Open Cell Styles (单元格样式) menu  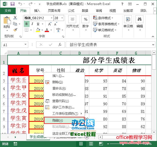point(105,30)
